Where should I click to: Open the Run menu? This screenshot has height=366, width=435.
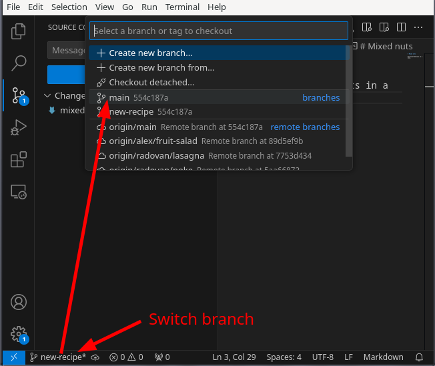[149, 7]
